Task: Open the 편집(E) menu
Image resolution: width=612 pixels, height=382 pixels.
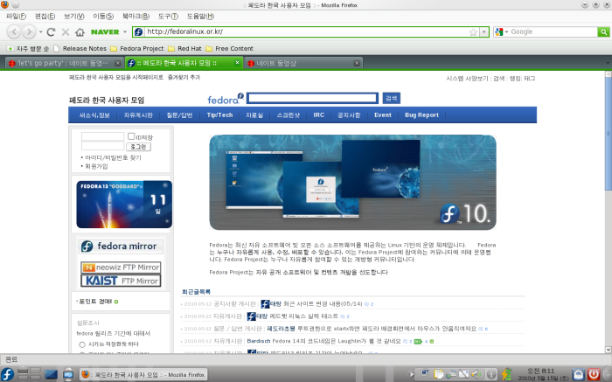Action: pos(45,17)
